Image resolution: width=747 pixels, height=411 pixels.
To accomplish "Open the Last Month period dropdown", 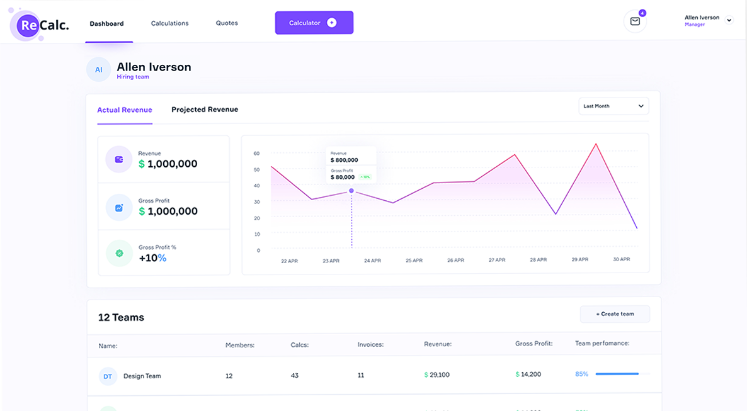I will 613,106.
